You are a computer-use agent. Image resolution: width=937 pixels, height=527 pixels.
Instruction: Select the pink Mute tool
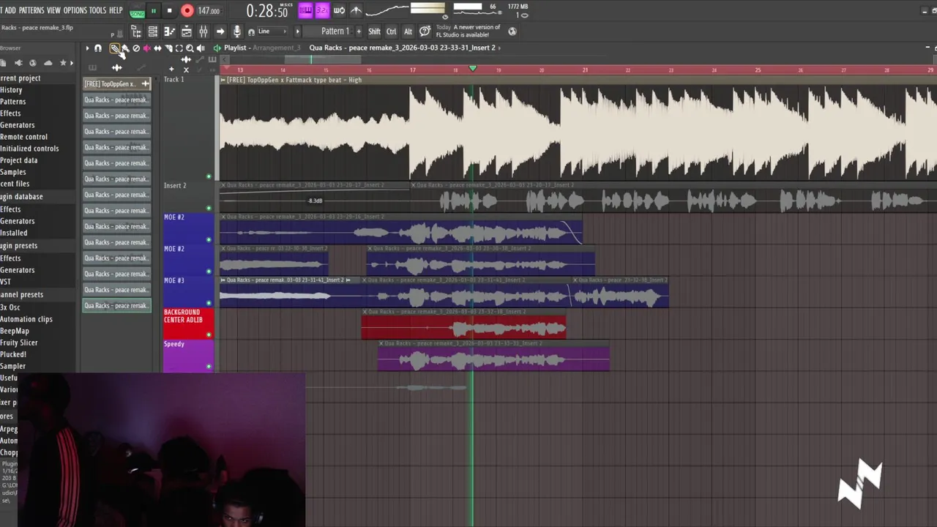147,49
